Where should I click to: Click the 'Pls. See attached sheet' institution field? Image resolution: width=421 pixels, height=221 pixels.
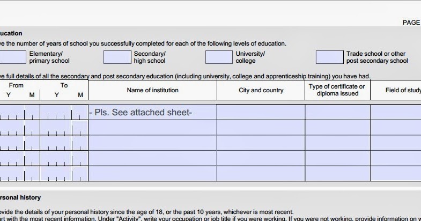(x=152, y=112)
